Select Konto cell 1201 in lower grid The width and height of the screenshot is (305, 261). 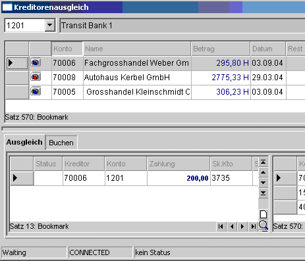[126, 178]
